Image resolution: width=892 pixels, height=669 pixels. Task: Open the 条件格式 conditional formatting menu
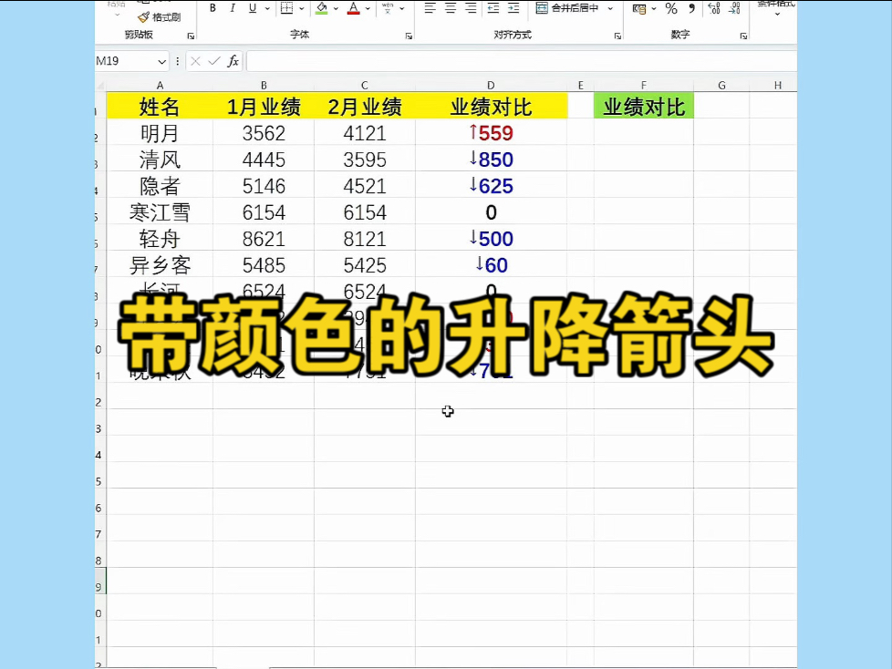(777, 7)
